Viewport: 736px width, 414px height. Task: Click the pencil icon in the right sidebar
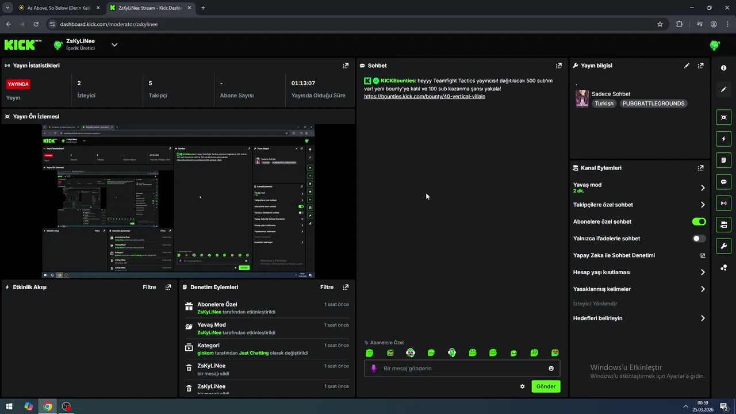pos(723,90)
